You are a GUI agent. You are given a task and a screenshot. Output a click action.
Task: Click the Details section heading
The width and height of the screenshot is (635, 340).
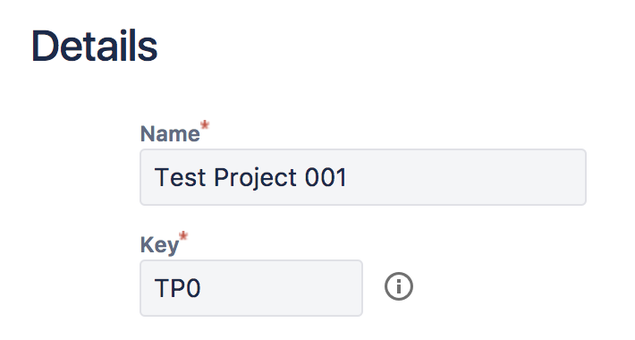(x=95, y=47)
